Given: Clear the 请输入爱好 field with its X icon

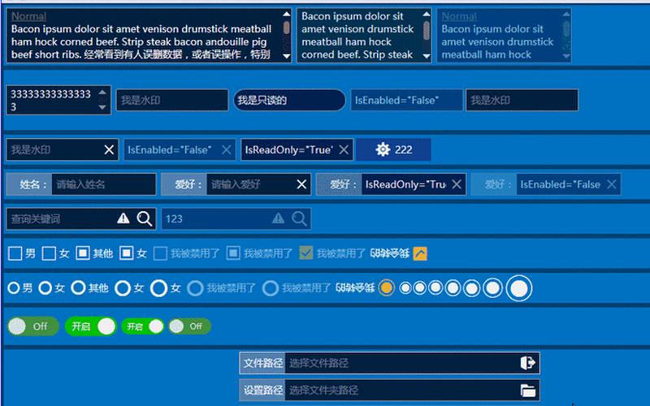Looking at the screenshot, I should coord(301,184).
